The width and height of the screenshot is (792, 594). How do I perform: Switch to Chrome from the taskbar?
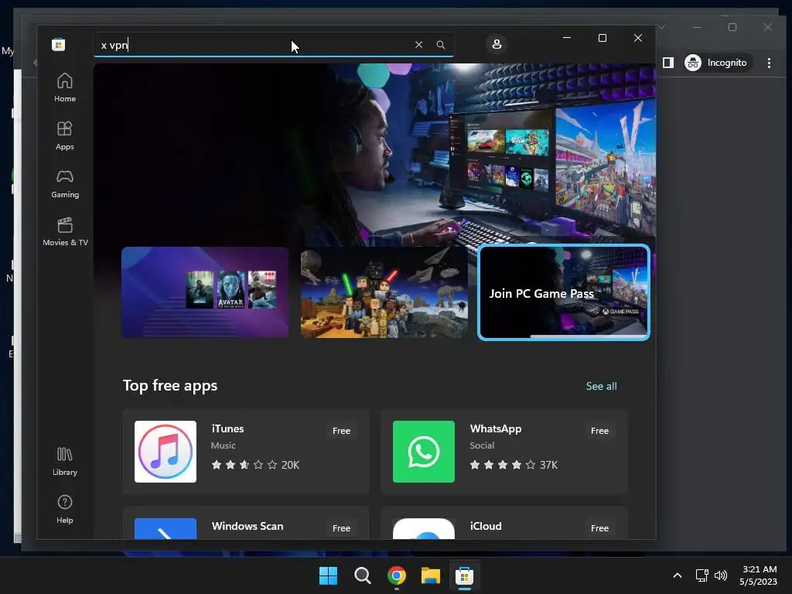click(397, 575)
